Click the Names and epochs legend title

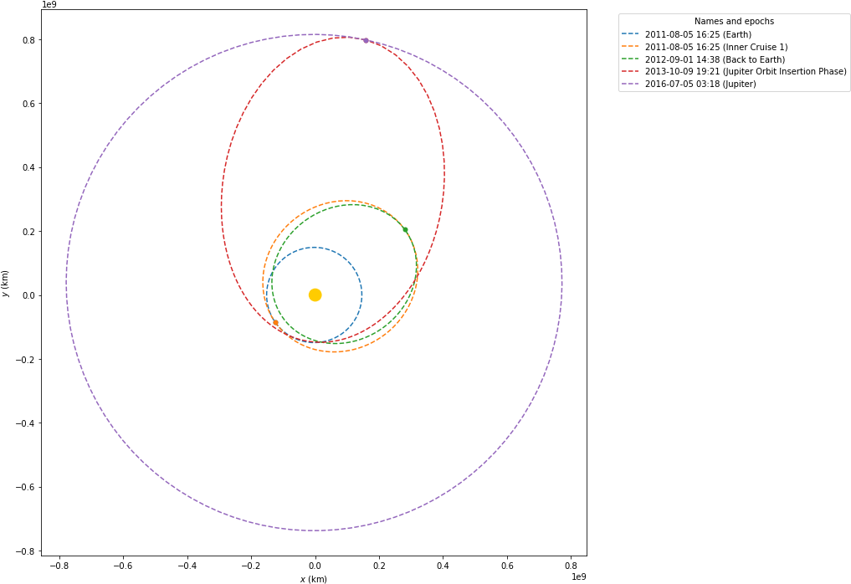pyautogui.click(x=735, y=21)
